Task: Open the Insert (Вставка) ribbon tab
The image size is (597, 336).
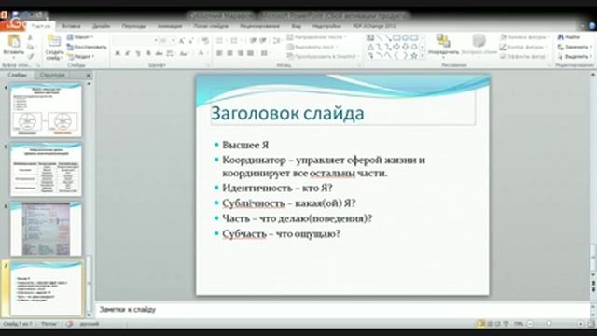Action: click(71, 26)
